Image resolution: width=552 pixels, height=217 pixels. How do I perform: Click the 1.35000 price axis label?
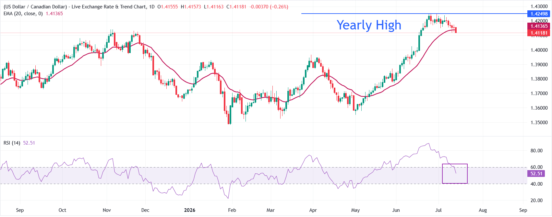tap(539, 123)
